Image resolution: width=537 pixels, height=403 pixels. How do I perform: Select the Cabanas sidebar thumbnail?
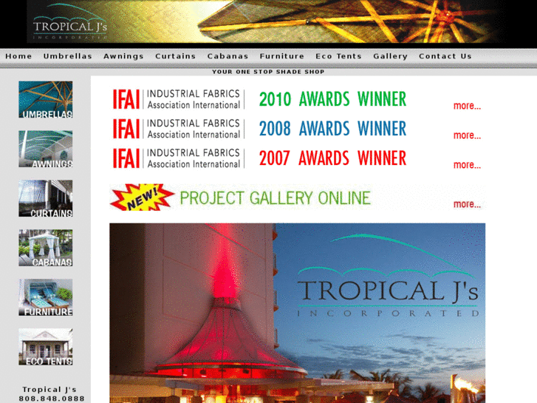(x=46, y=248)
